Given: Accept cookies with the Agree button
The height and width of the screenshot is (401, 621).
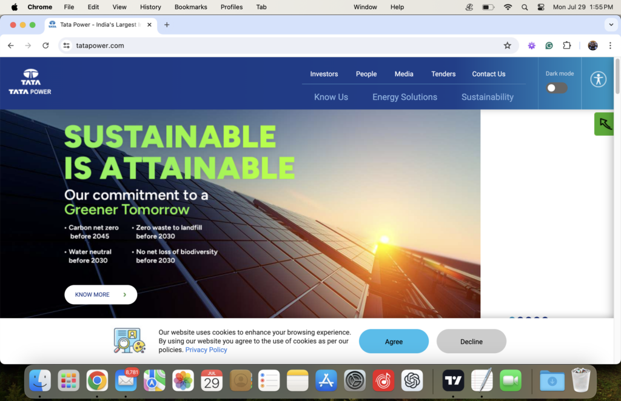Looking at the screenshot, I should (394, 341).
